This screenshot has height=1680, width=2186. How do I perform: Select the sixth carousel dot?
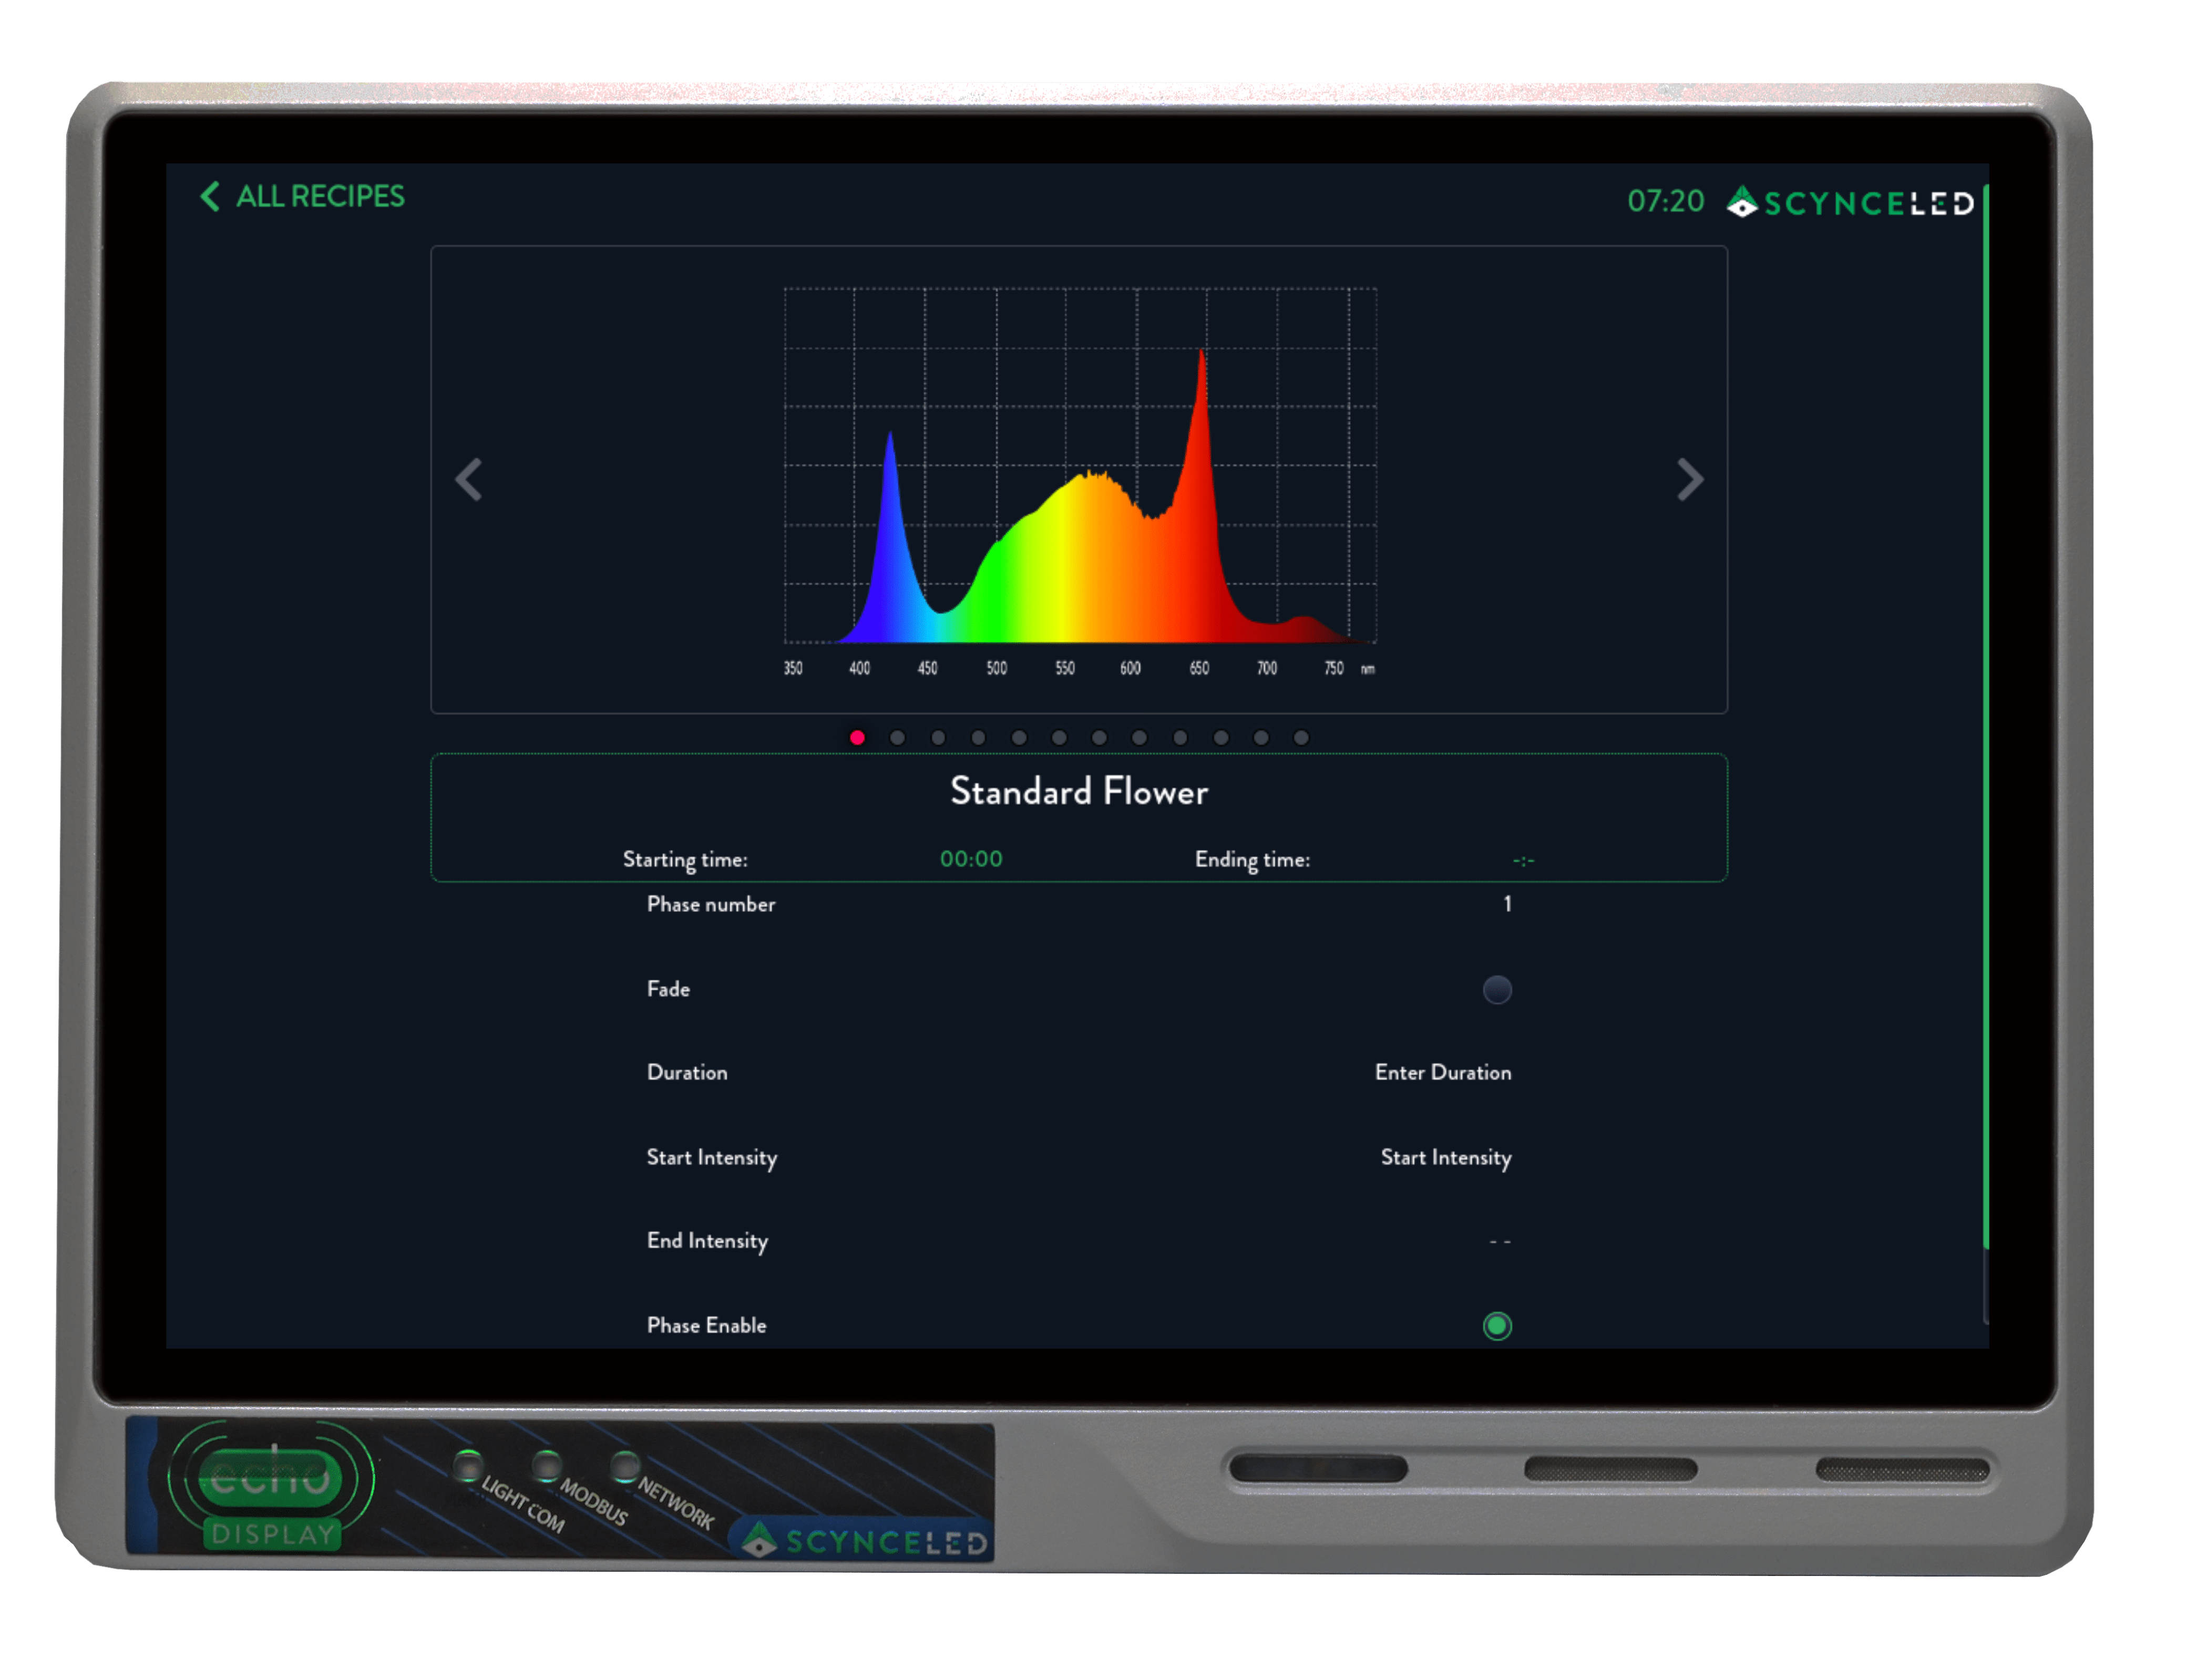(1060, 738)
